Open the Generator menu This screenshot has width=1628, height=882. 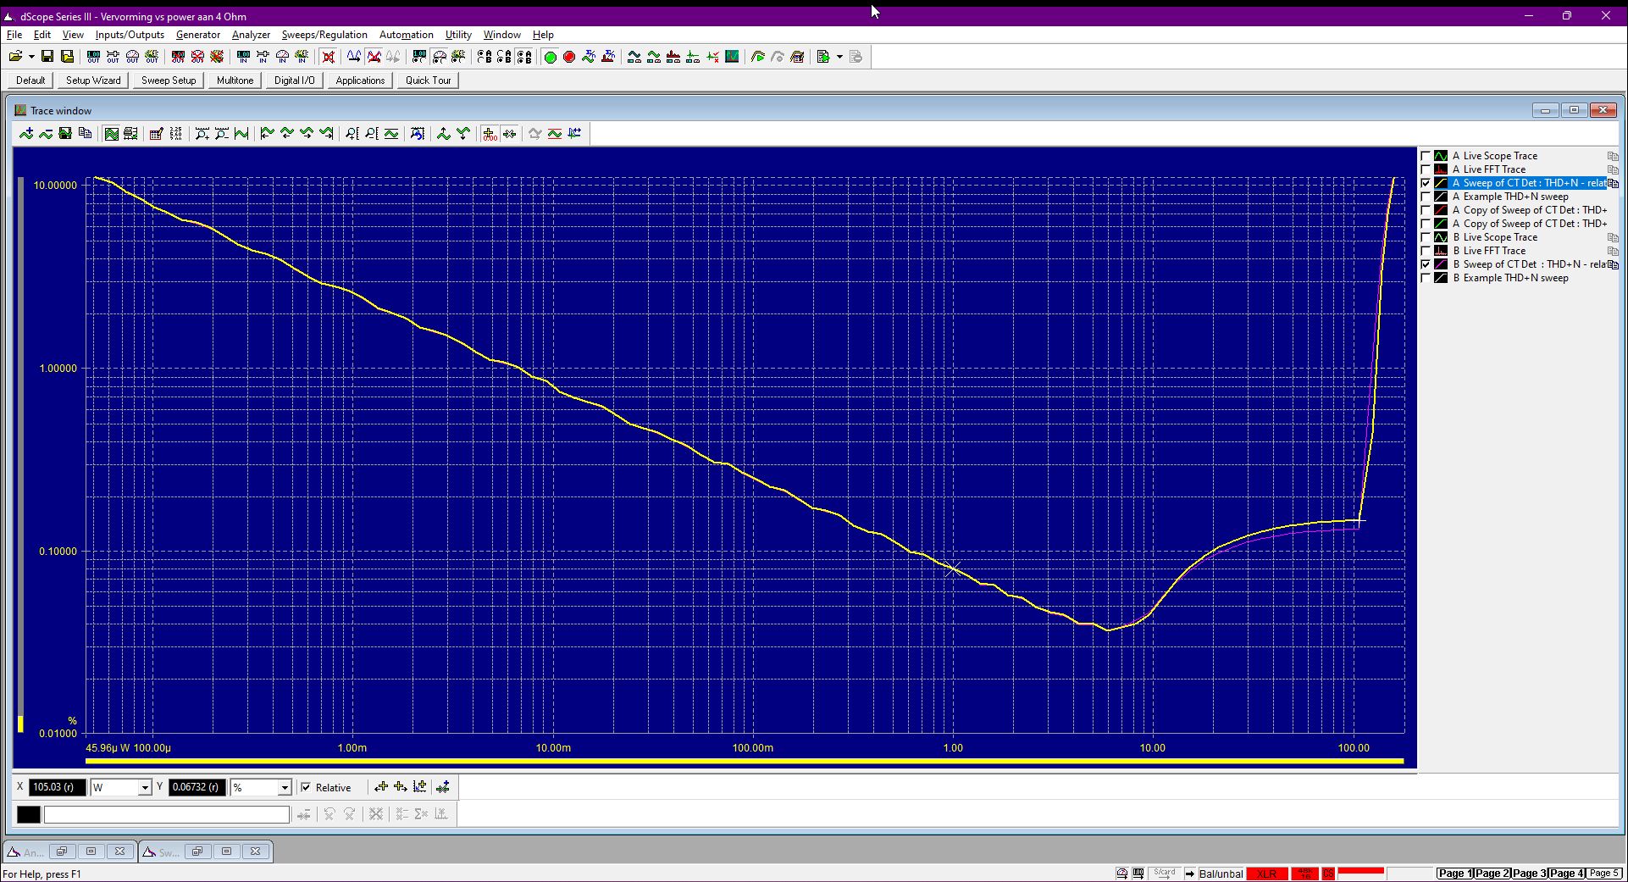click(198, 35)
